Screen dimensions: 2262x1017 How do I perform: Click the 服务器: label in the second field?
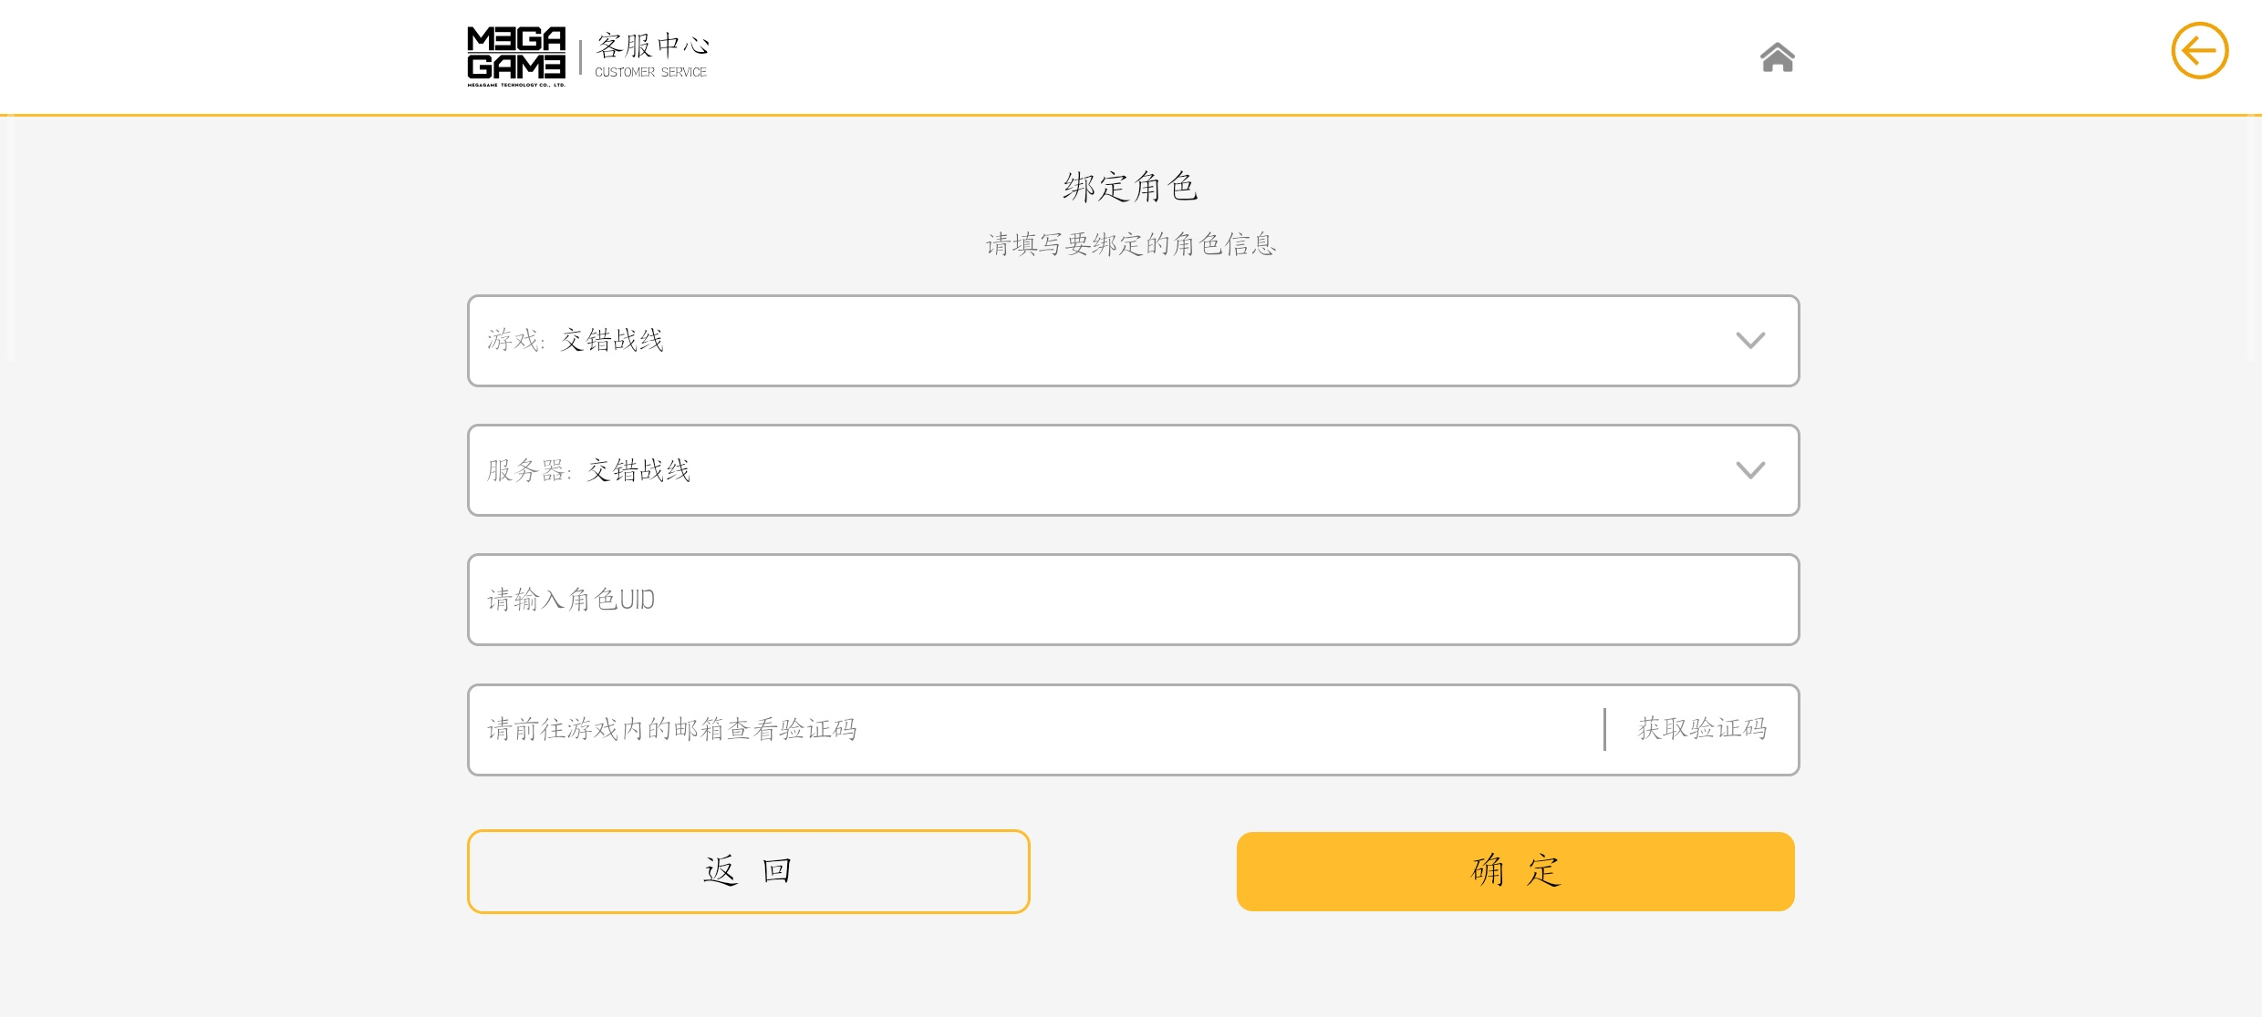click(x=529, y=470)
